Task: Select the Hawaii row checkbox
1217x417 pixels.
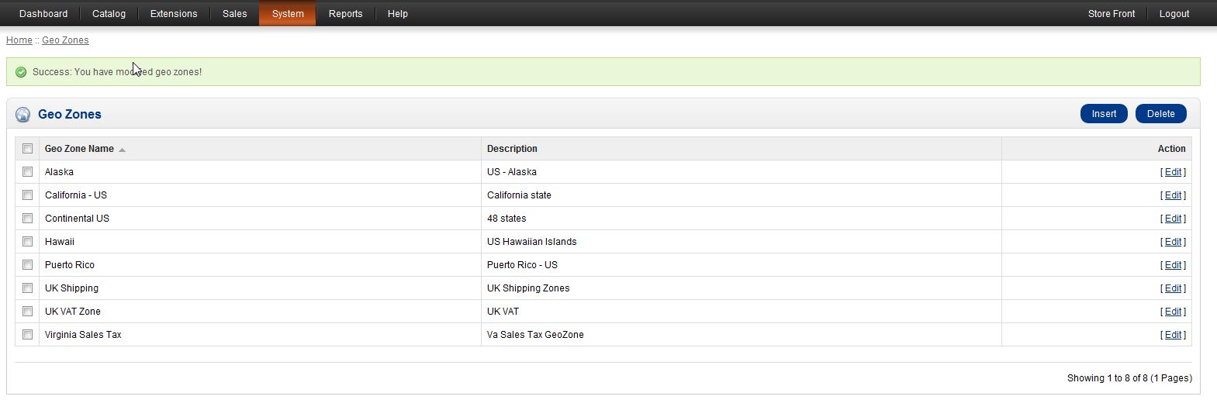Action: click(27, 242)
